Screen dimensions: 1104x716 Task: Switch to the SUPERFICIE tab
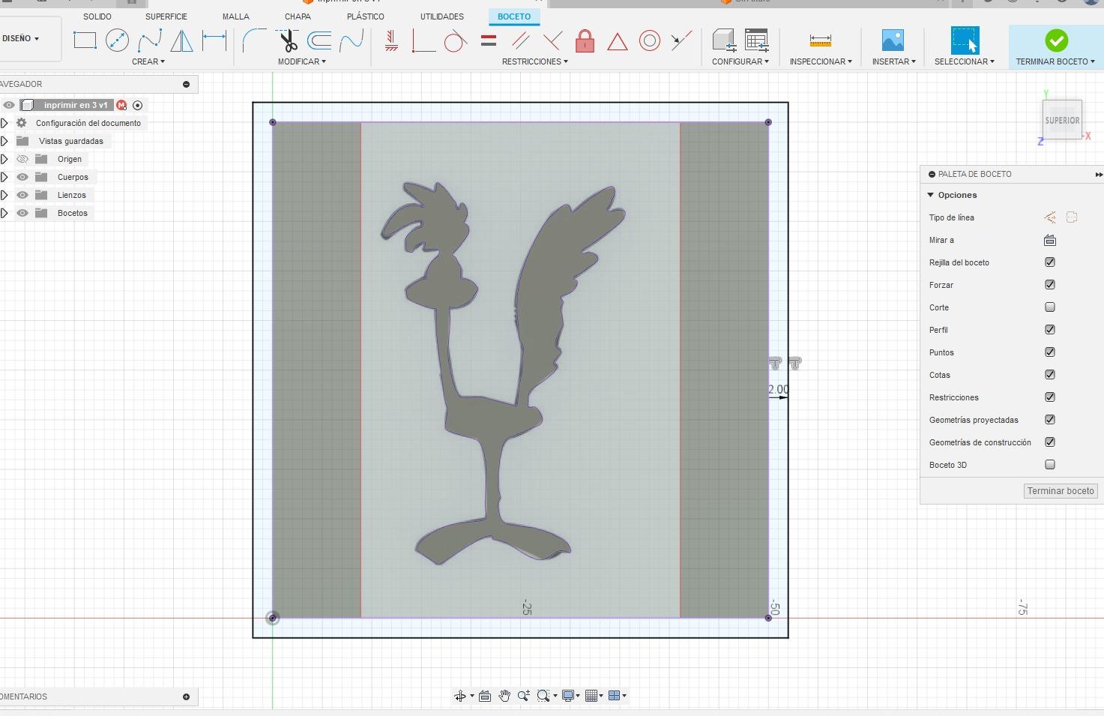coord(166,16)
